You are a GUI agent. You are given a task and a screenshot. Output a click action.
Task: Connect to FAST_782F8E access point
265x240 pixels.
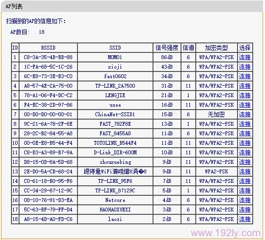point(245,124)
